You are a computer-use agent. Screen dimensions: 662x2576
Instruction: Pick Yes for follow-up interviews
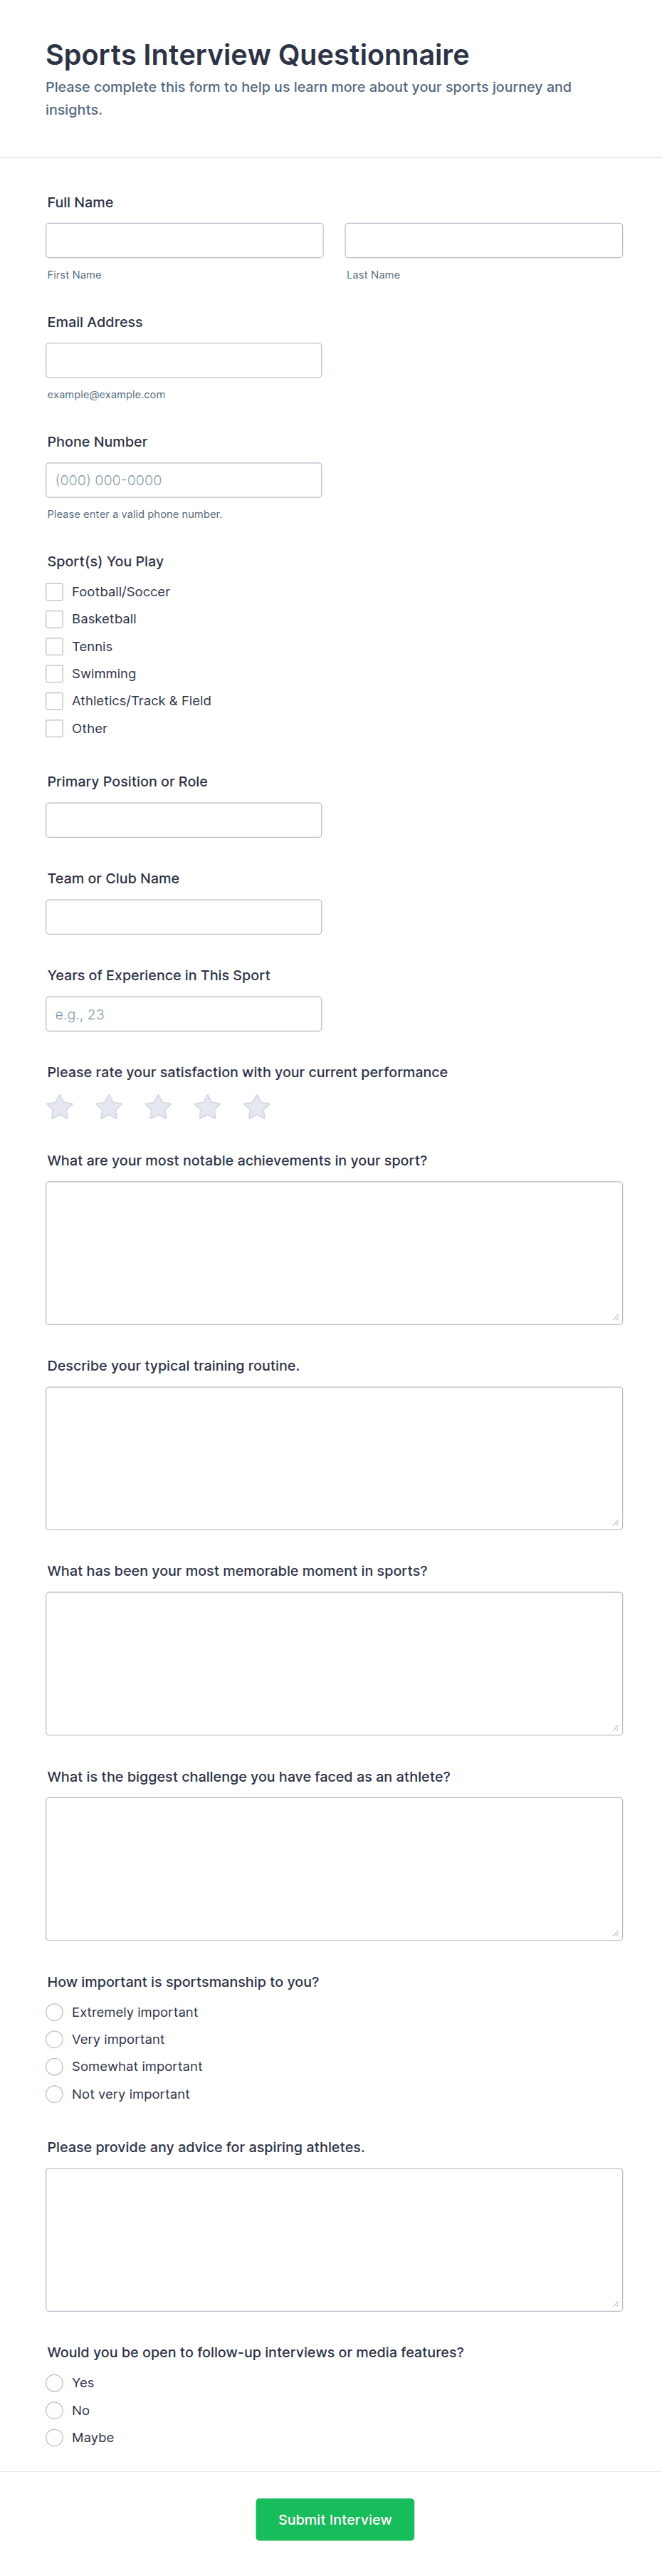55,2383
